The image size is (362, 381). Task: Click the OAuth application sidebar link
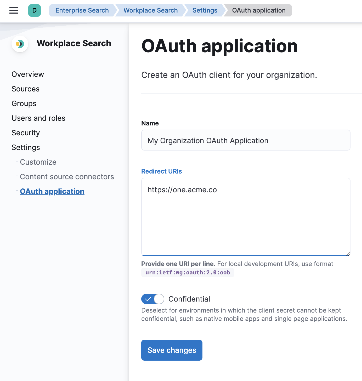[52, 191]
